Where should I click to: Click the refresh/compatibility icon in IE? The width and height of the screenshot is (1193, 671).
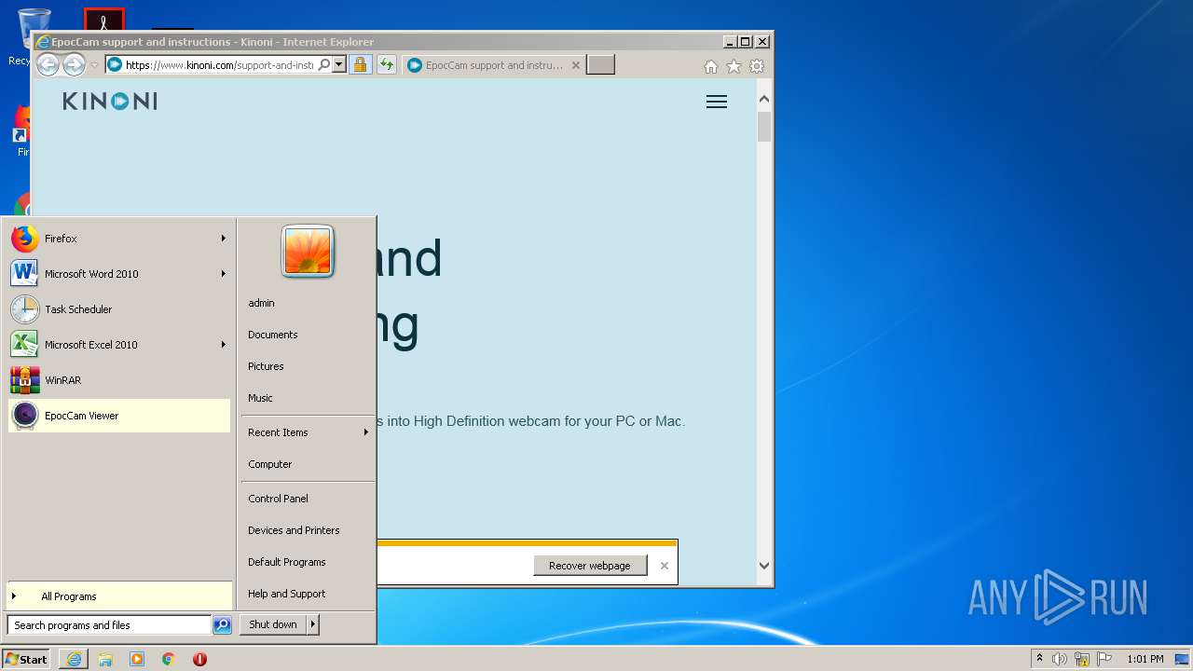point(386,65)
